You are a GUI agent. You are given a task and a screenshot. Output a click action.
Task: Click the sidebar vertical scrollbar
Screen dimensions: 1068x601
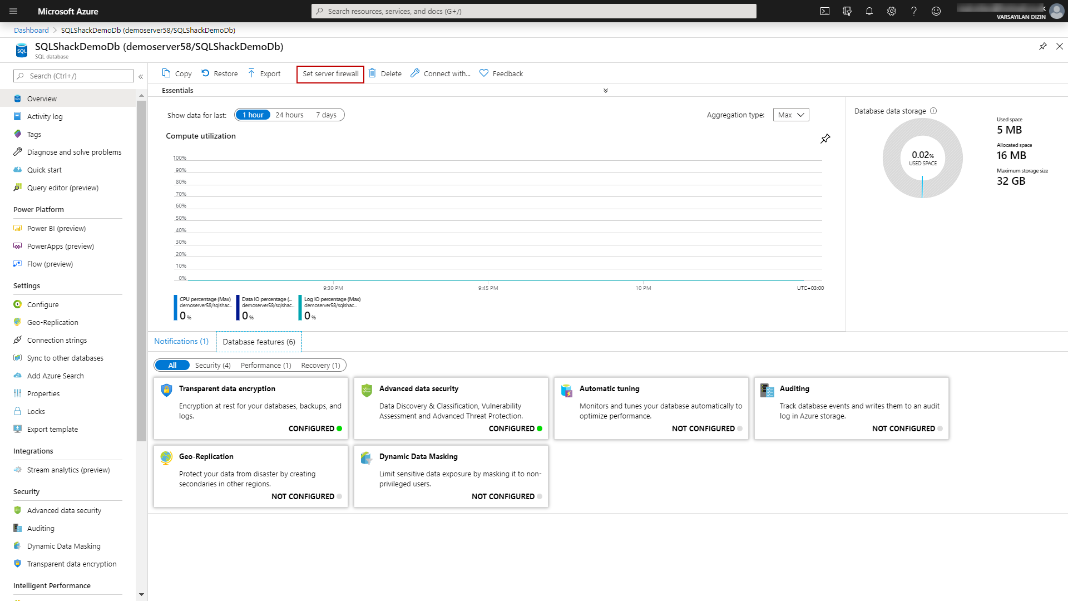click(x=141, y=267)
